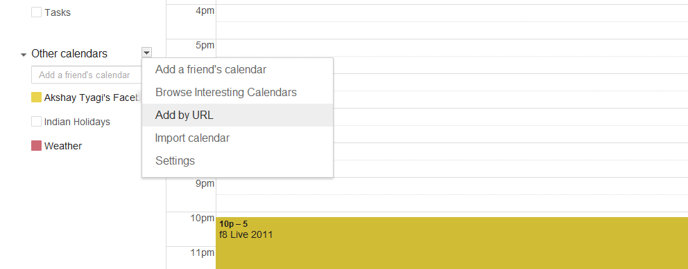Click the Weather calendar label

(62, 146)
